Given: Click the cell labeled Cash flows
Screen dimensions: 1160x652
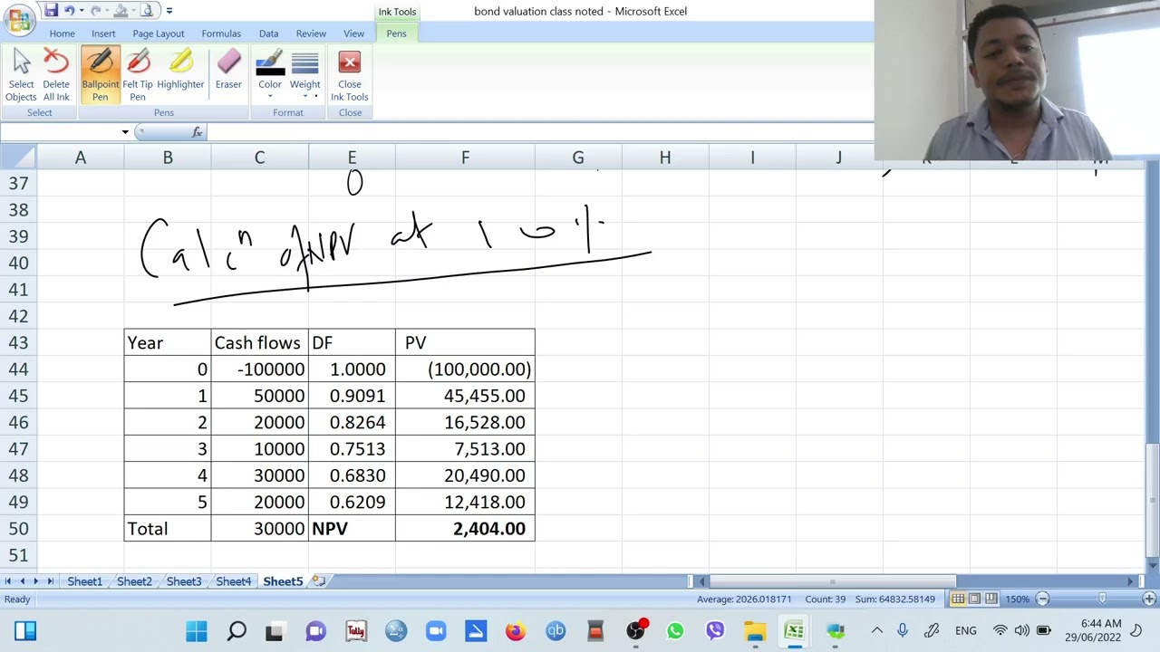Looking at the screenshot, I should [259, 342].
